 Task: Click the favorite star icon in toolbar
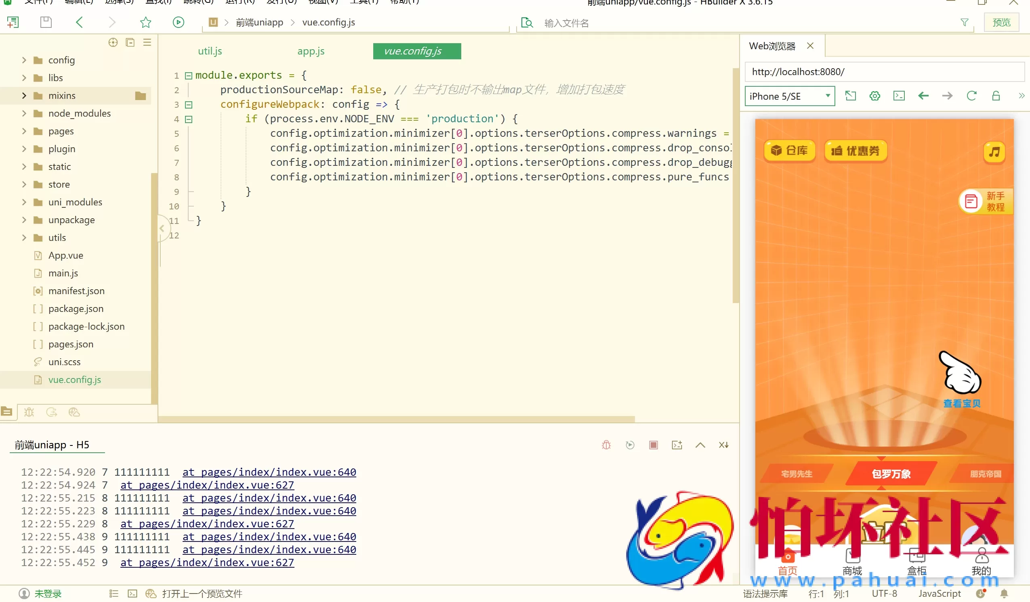pos(145,22)
